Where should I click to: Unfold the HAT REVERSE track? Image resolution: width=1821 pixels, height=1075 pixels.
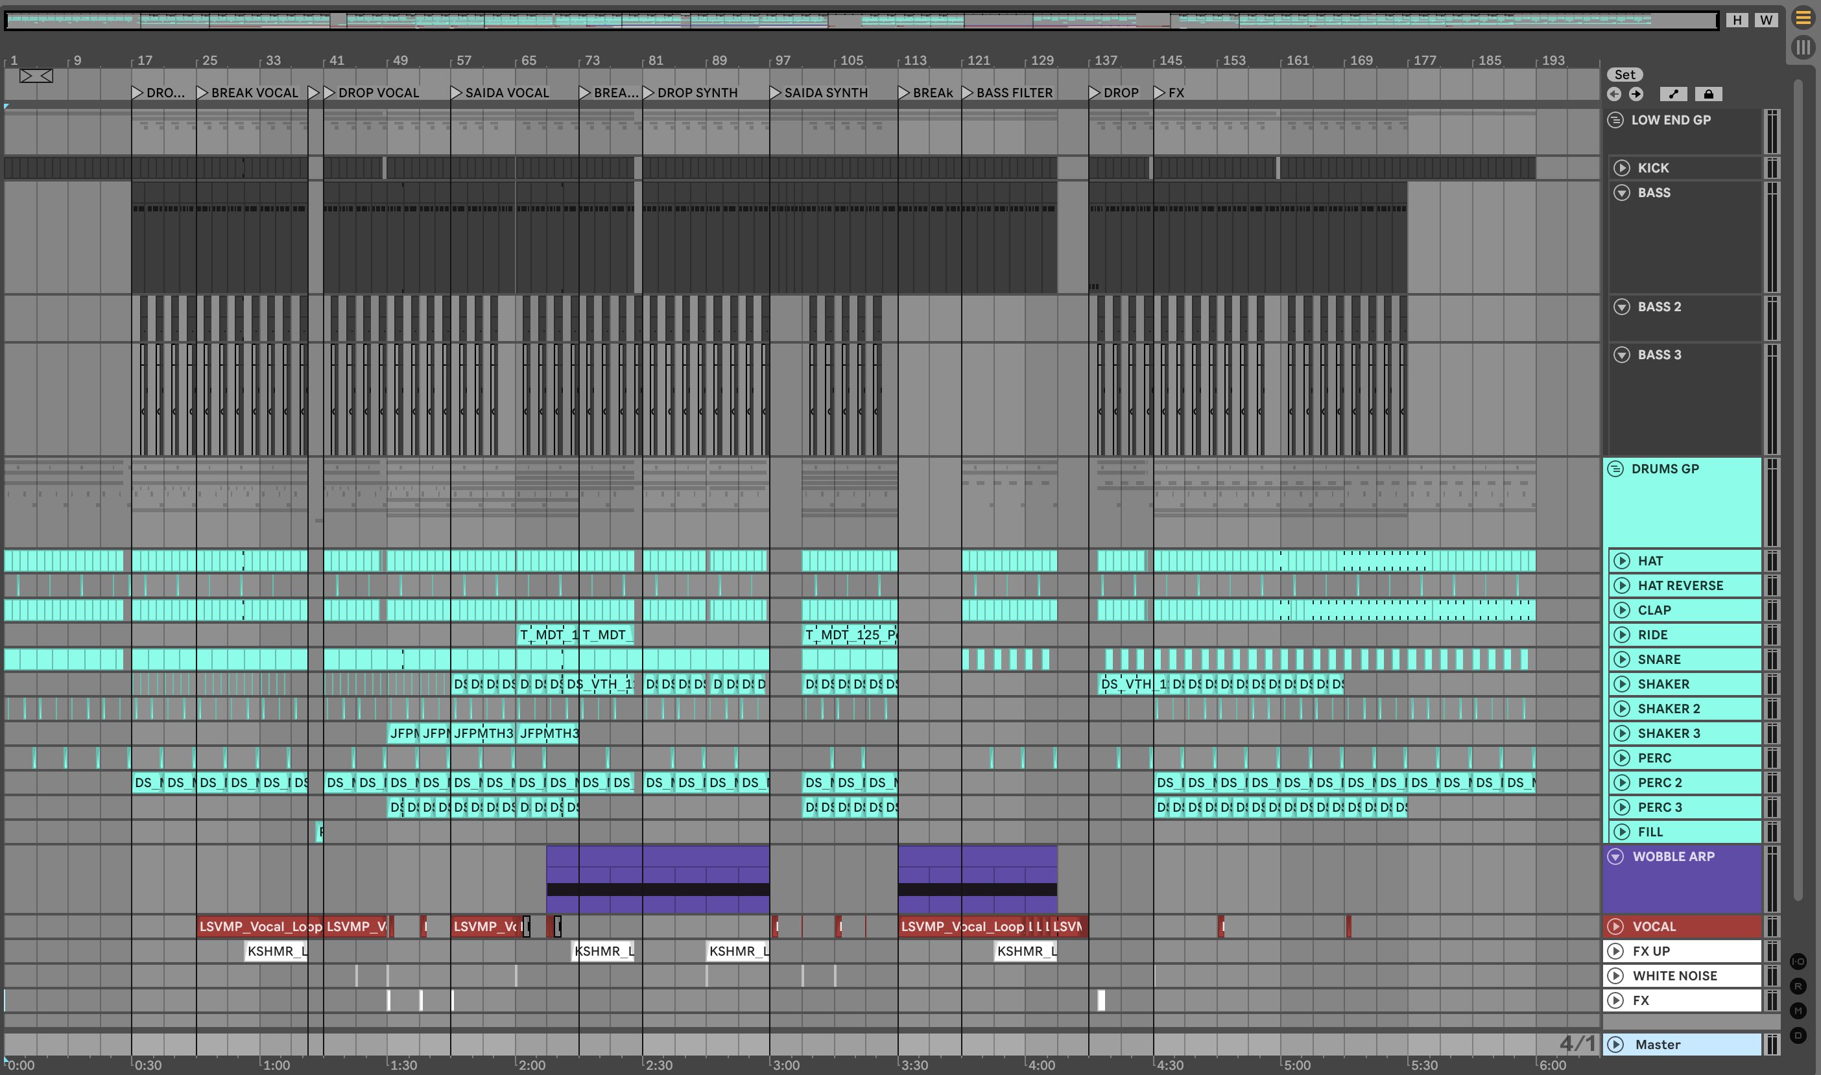click(1622, 586)
